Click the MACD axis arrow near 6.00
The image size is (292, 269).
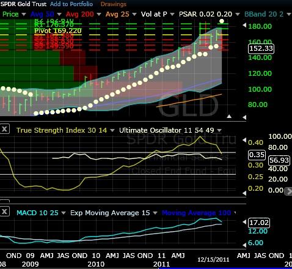244,245
